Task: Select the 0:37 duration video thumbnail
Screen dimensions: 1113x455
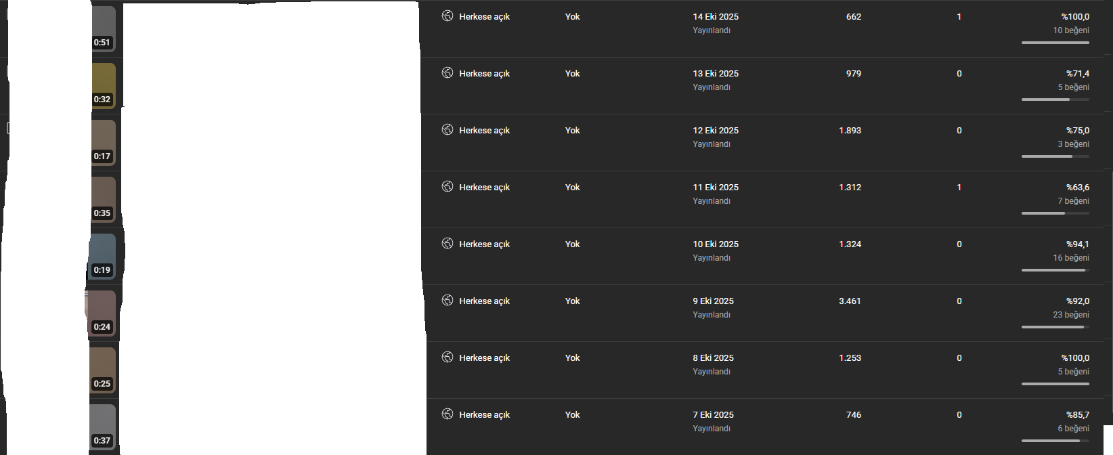Action: point(103,427)
